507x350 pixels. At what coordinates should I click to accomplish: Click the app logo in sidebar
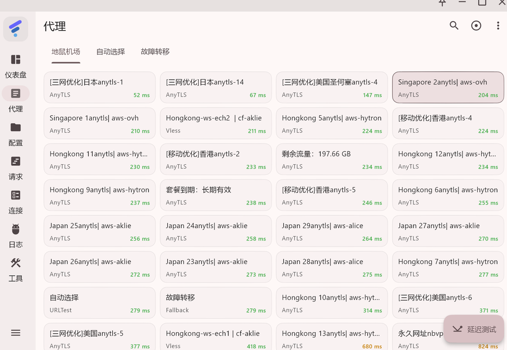pyautogui.click(x=15, y=29)
